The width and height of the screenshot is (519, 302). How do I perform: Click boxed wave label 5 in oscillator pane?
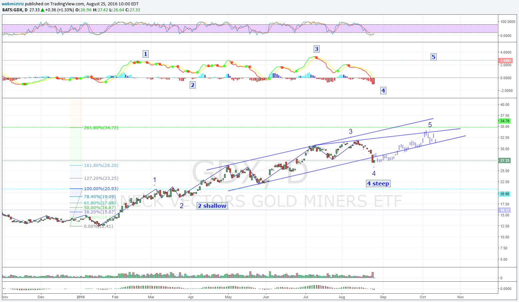click(433, 57)
